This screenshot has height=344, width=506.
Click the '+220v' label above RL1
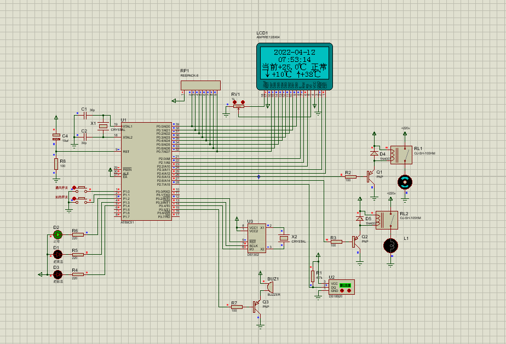(405, 128)
